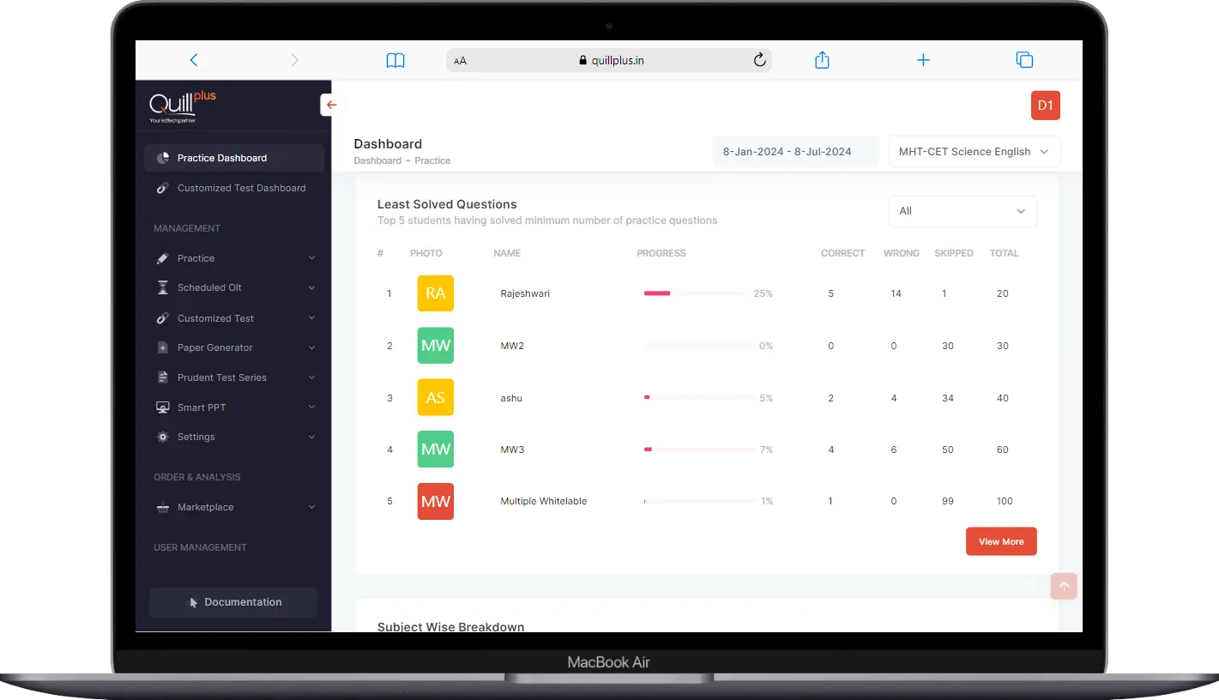
Task: Open the browser bookmarks book icon
Action: (395, 60)
